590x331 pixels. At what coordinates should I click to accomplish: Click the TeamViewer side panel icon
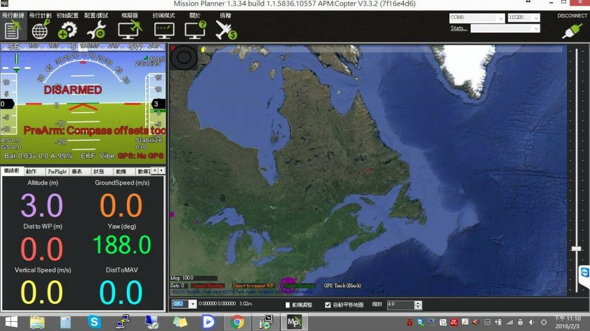click(x=585, y=272)
